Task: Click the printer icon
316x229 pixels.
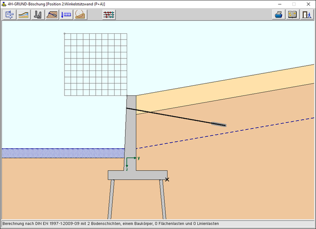Action: click(x=278, y=14)
